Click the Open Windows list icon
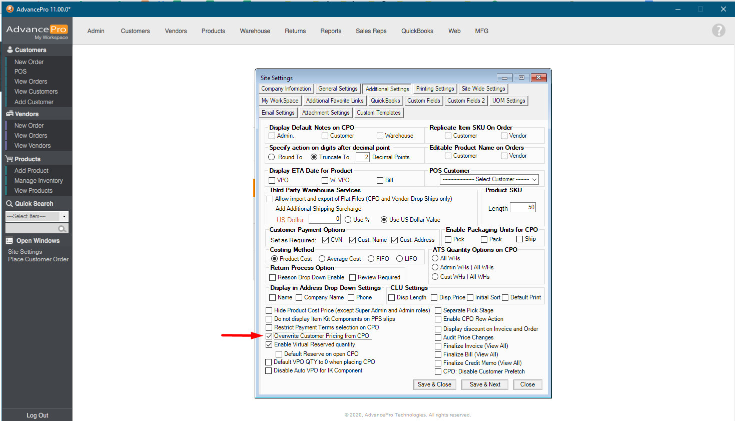 coord(10,241)
